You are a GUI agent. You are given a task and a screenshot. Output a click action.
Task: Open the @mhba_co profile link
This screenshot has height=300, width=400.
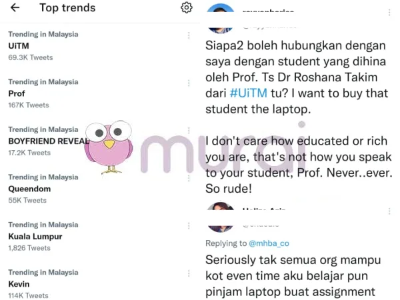coord(269,243)
